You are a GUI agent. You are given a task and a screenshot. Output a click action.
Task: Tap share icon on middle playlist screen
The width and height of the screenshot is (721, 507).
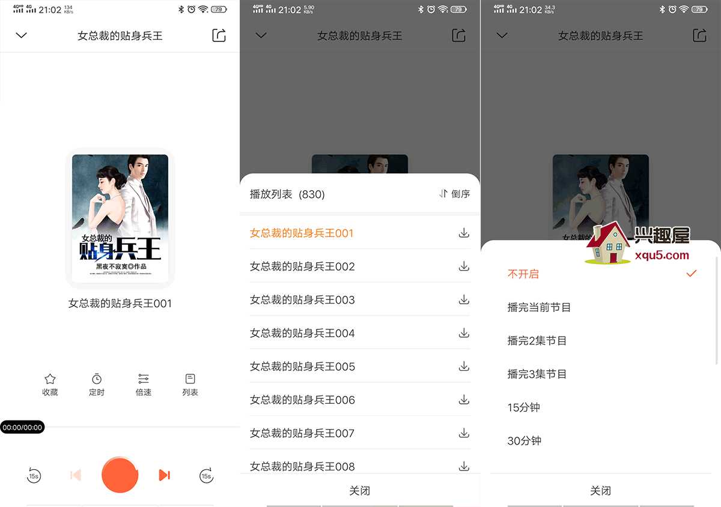click(x=458, y=35)
